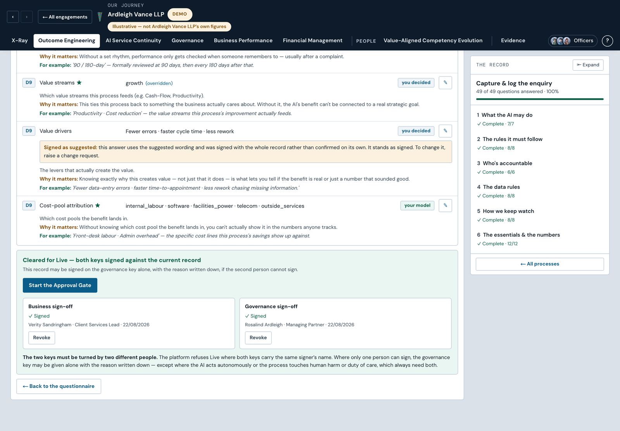
Task: Go back with the left chevron button
Action: tap(13, 17)
